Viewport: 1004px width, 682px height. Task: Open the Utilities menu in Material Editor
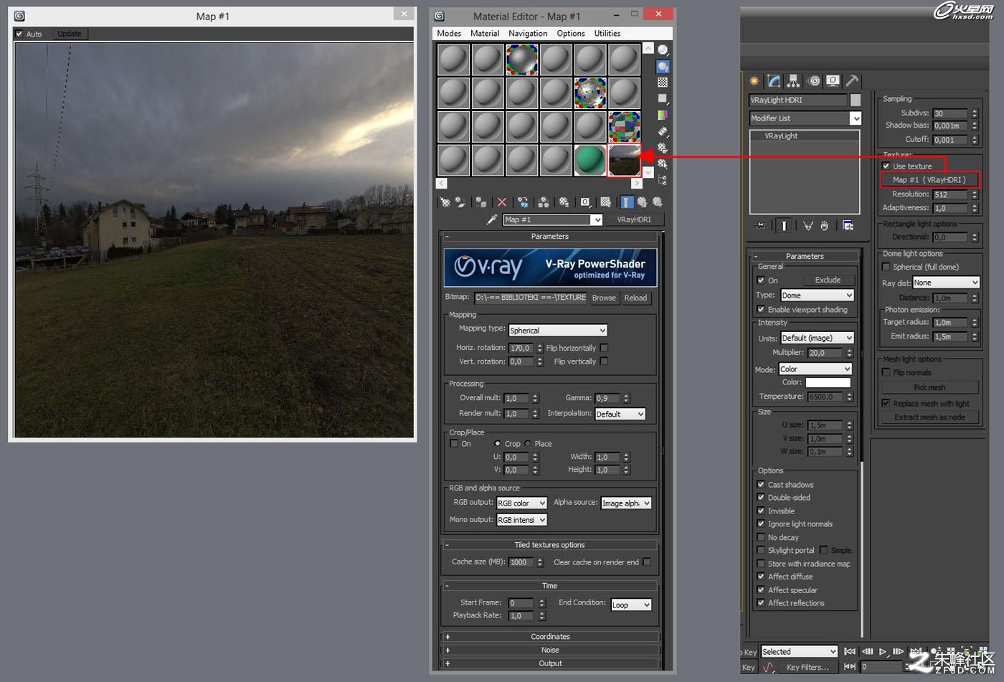pyautogui.click(x=607, y=33)
